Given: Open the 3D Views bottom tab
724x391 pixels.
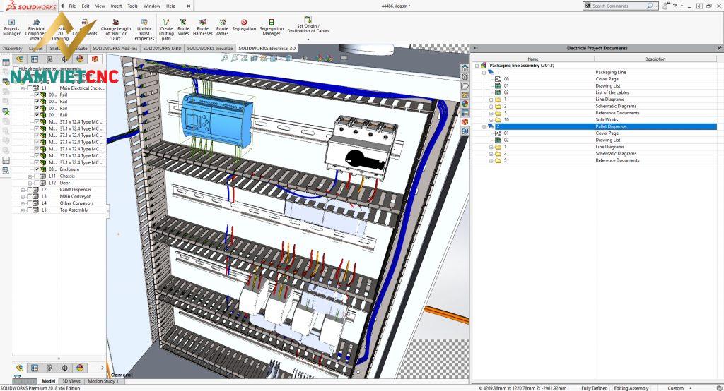Looking at the screenshot, I should 71,381.
